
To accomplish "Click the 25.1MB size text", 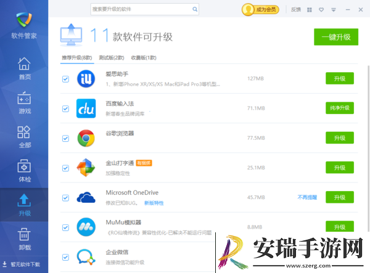I will (256, 168).
